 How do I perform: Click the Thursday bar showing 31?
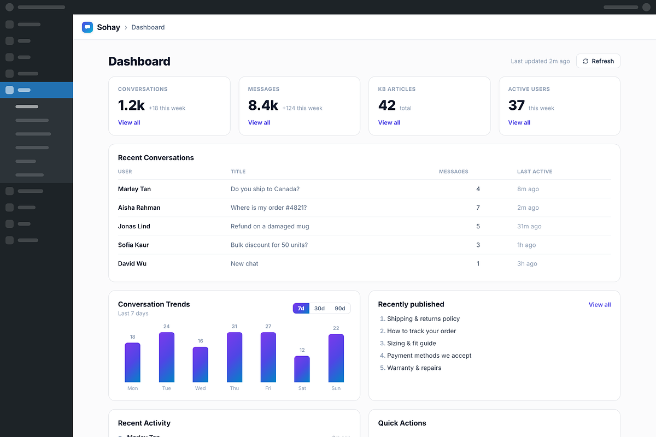click(235, 357)
